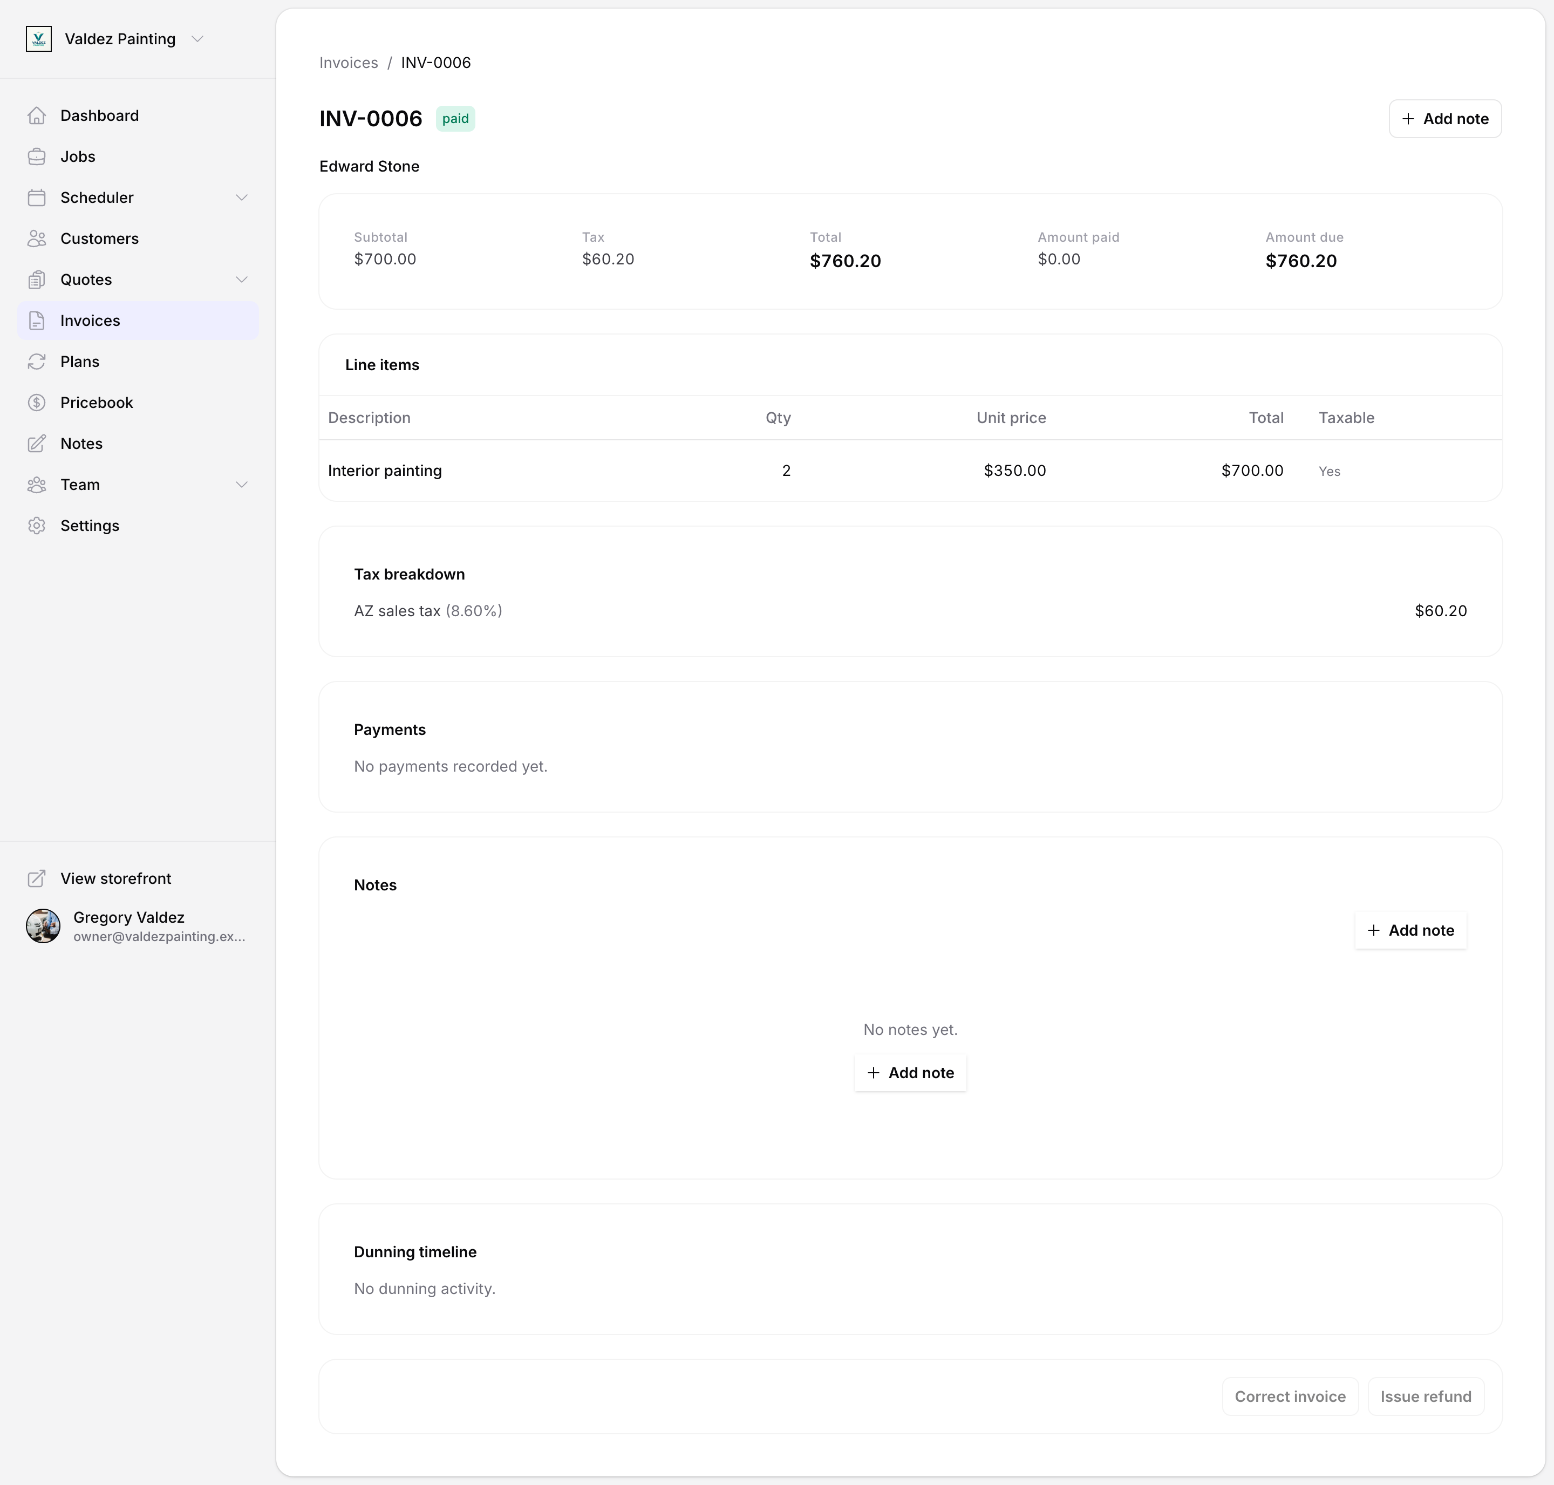Click the Valdez Painting logo icon
The height and width of the screenshot is (1485, 1554).
[39, 39]
